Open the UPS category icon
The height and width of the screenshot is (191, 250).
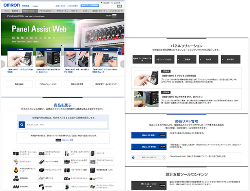pos(93,170)
